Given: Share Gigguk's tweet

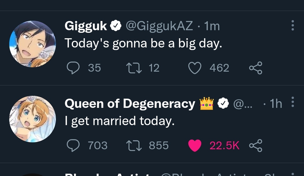Looking at the screenshot, I should [256, 68].
